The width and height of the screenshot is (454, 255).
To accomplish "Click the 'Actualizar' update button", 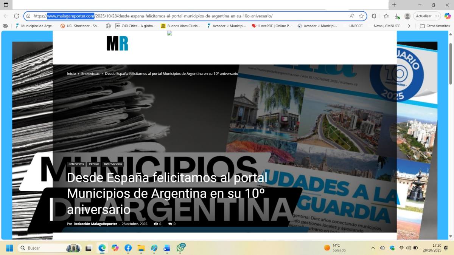I will click(423, 16).
